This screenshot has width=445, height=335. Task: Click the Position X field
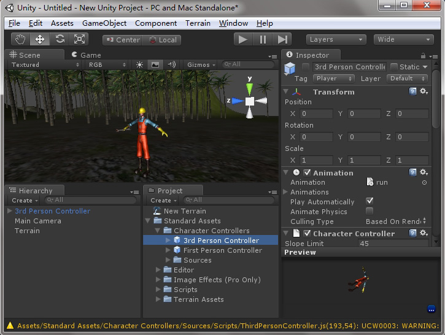pos(317,114)
